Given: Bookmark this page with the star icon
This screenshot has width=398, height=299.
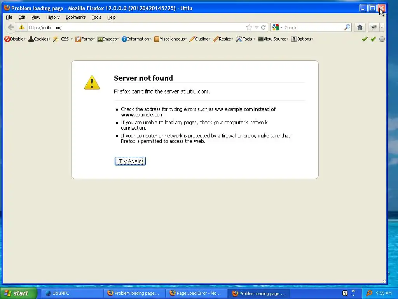Looking at the screenshot, I should [x=249, y=28].
